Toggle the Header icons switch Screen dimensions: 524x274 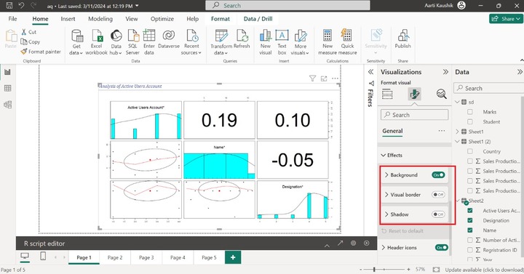point(442,248)
